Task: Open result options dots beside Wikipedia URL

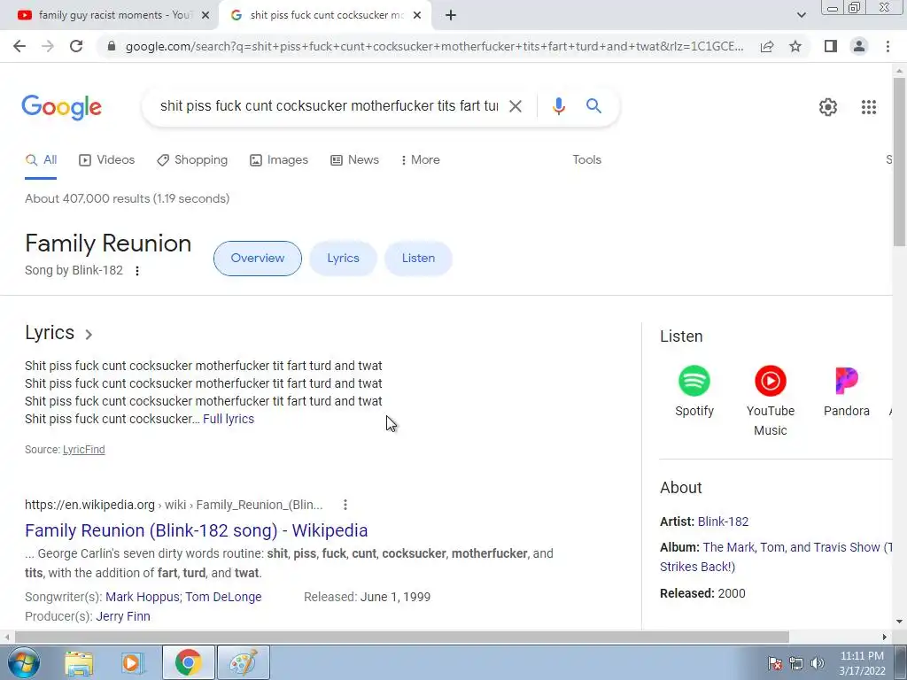Action: pyautogui.click(x=345, y=505)
